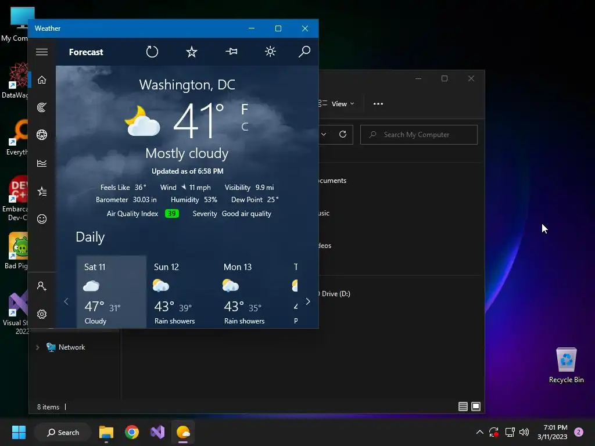Image resolution: width=595 pixels, height=446 pixels.
Task: Open the volume control in the tray
Action: pos(524,432)
